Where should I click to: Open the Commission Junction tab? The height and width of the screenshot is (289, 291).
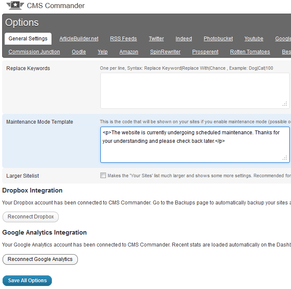(34, 52)
